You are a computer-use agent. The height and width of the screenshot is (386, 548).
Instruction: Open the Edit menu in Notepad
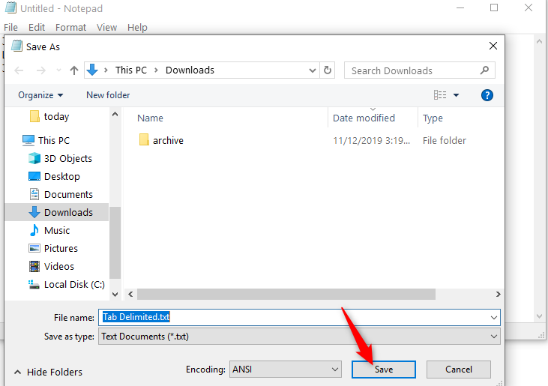pos(37,27)
